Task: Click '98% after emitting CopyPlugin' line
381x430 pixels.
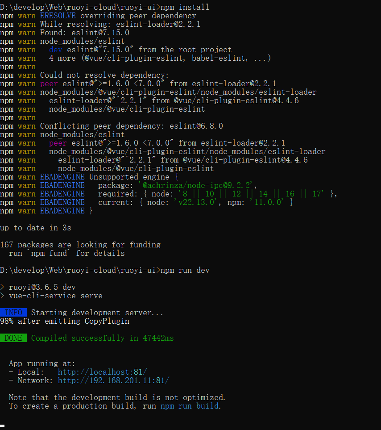Action: 65,321
